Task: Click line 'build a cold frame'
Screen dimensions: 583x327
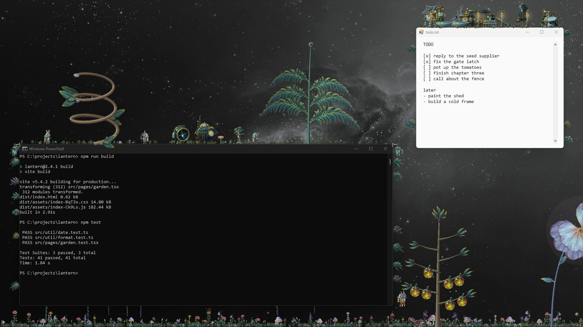Action: click(448, 102)
